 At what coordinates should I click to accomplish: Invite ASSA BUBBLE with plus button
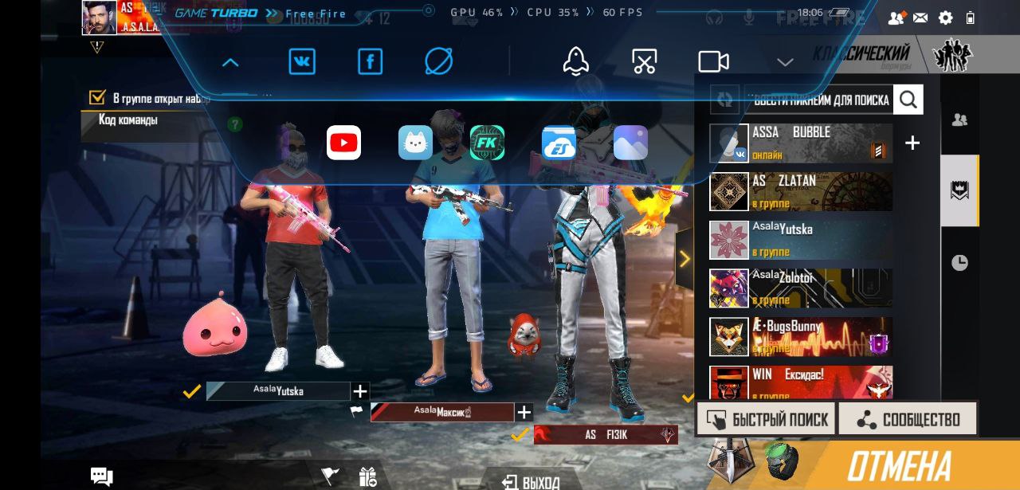[912, 143]
